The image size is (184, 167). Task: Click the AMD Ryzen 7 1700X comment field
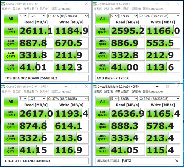(x=138, y=78)
